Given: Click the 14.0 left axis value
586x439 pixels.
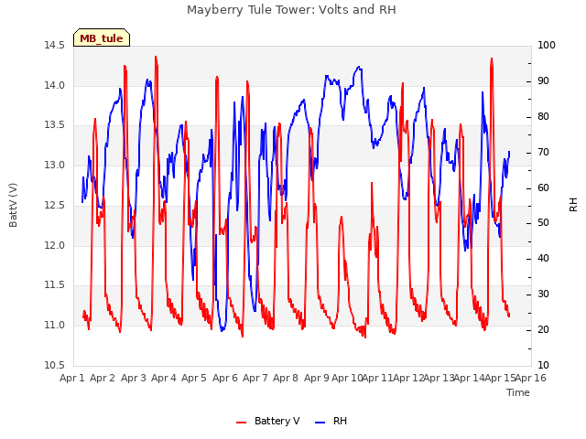Looking at the screenshot, I should point(55,85).
